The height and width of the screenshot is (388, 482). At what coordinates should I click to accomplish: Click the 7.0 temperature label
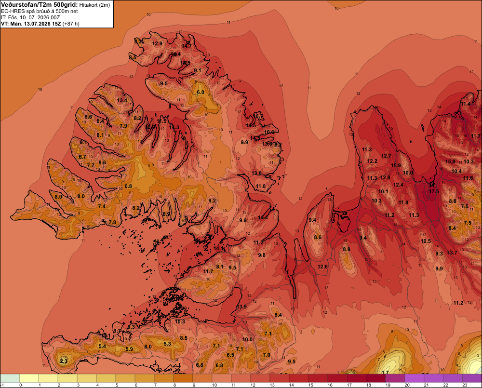pos(267,354)
